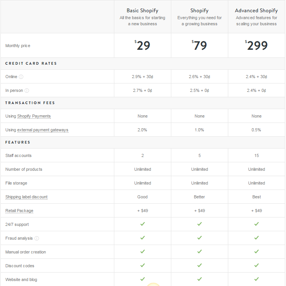The height and width of the screenshot is (286, 286).
Task: Click the Staff accounts value 15
Action: pyautogui.click(x=257, y=155)
